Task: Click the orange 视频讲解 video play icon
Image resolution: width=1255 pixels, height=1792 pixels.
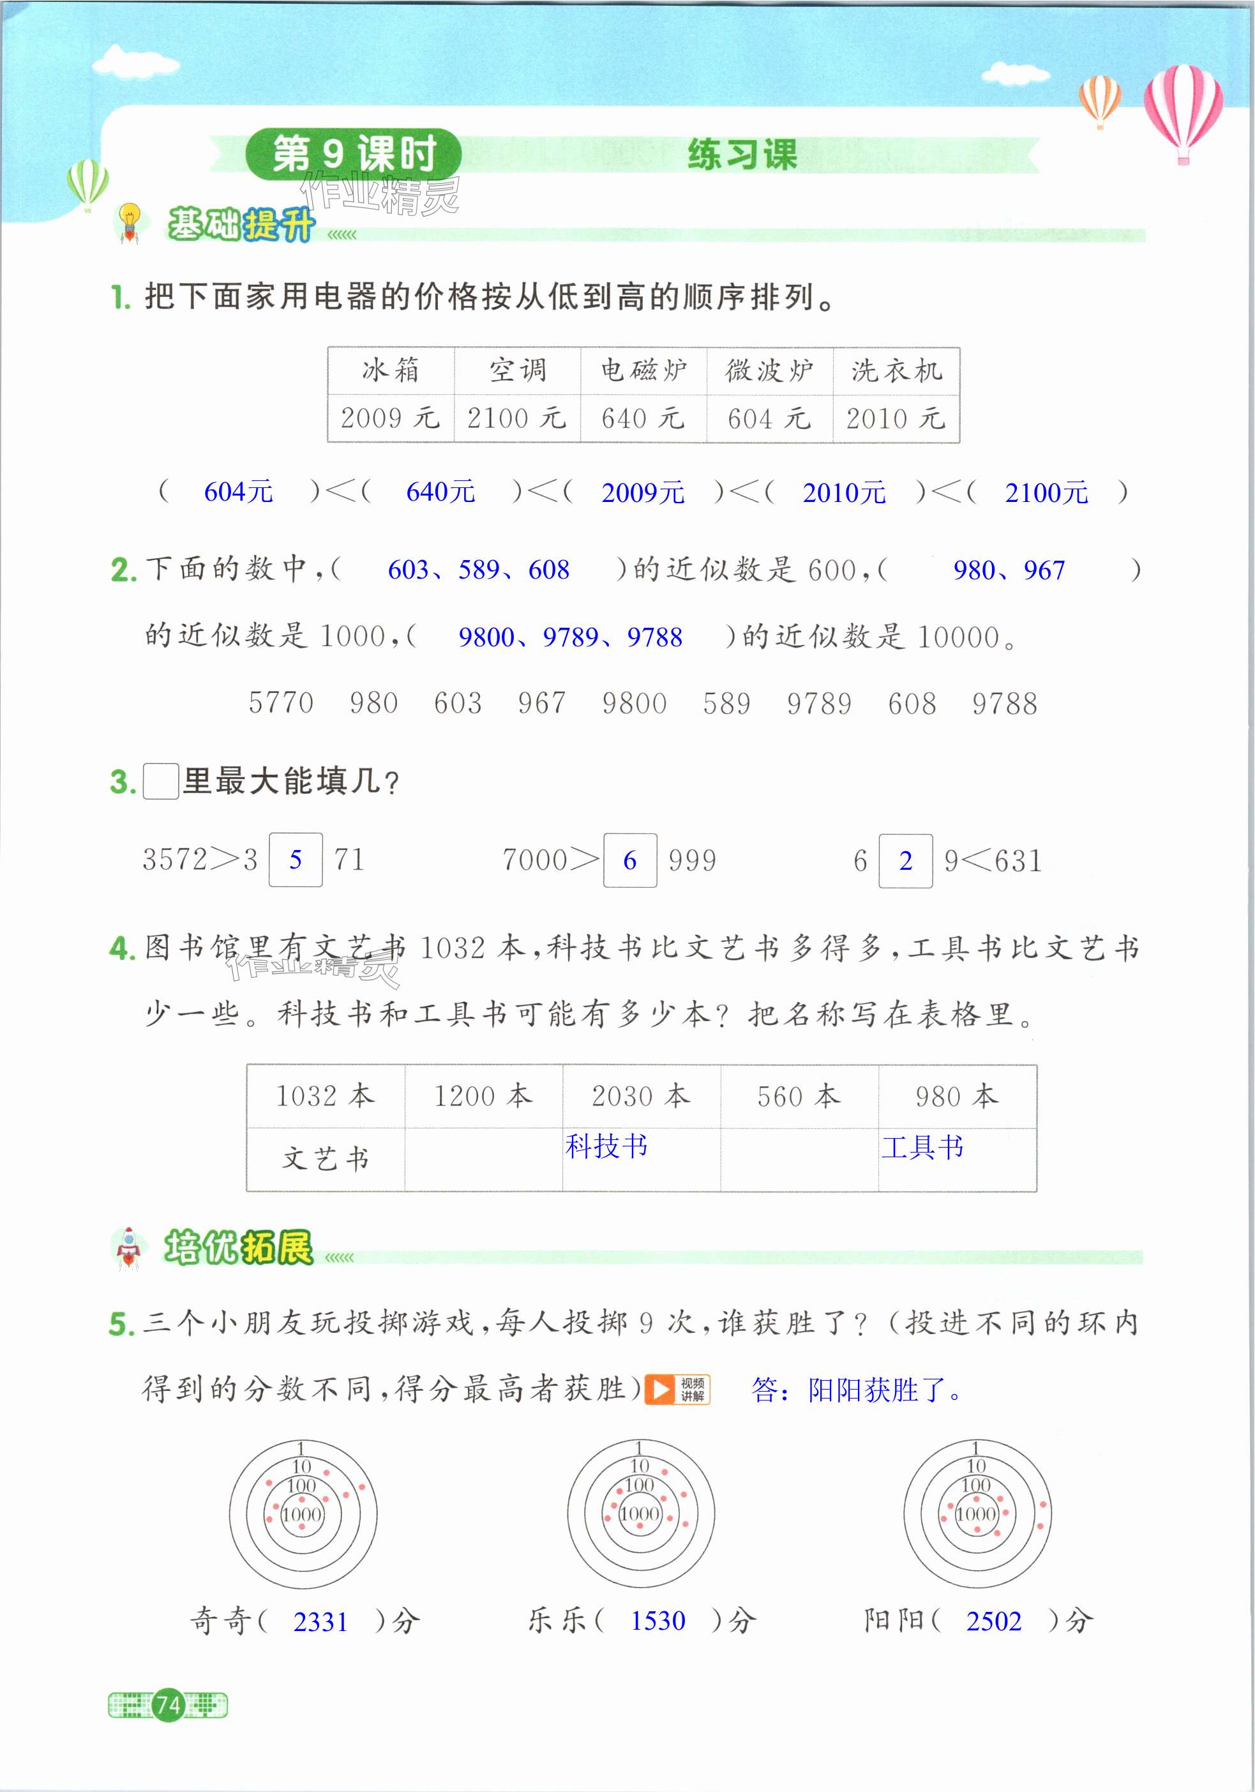Action: point(676,1389)
